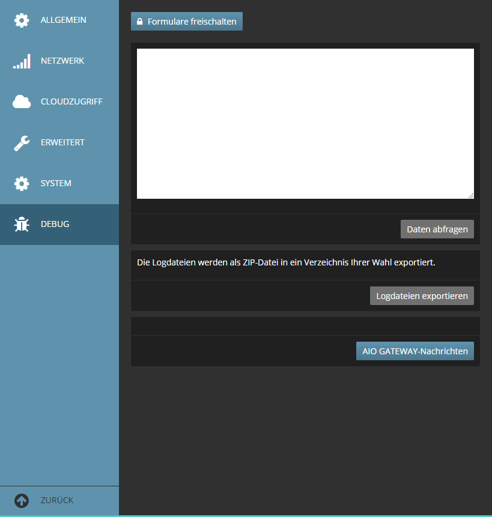Click the gear icon beside System

click(x=22, y=184)
